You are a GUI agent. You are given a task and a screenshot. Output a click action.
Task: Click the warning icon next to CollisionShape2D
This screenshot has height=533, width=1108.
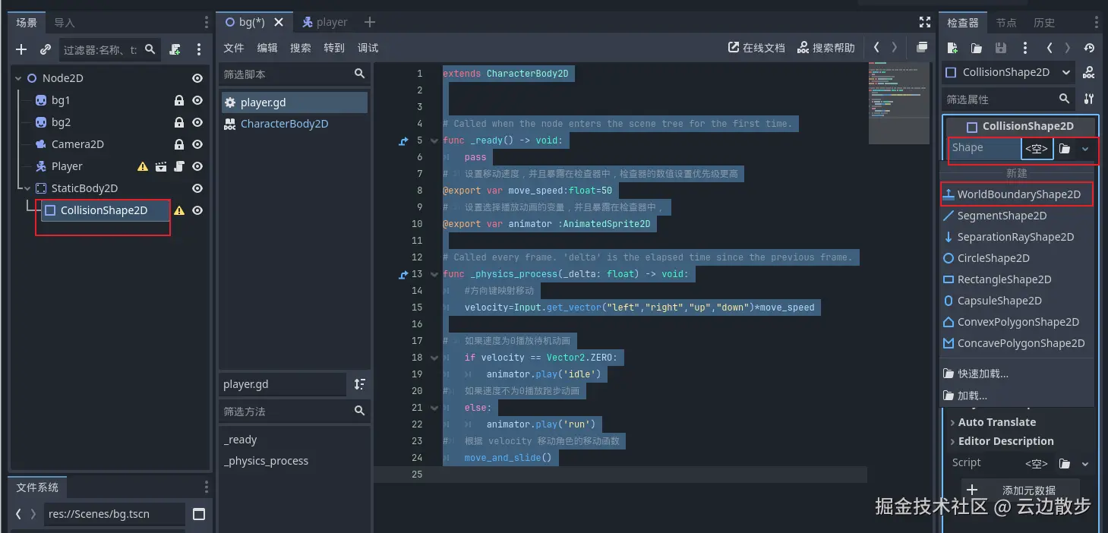point(179,210)
